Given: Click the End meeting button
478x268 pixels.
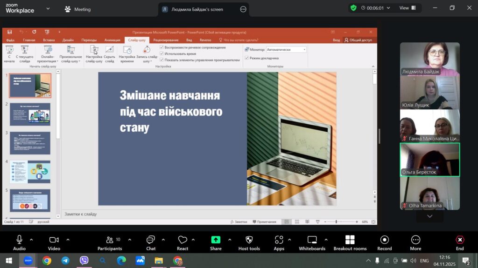Looking at the screenshot, I should pos(460,243).
